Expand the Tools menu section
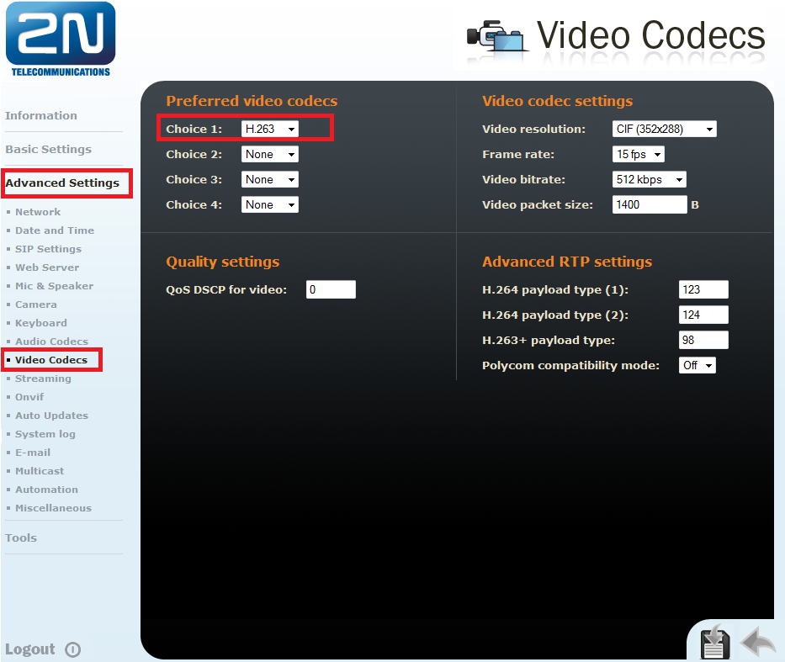 (21, 538)
